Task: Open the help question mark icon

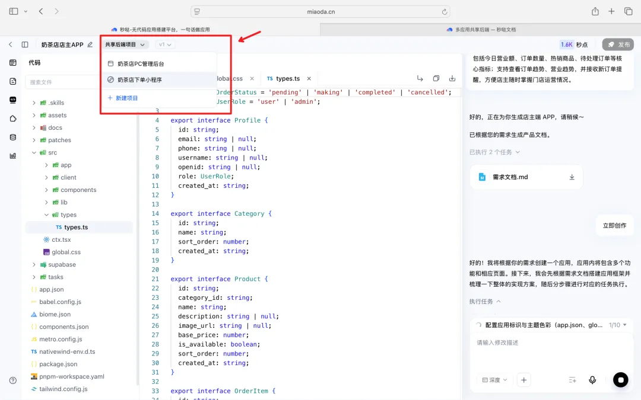Action: [13, 380]
